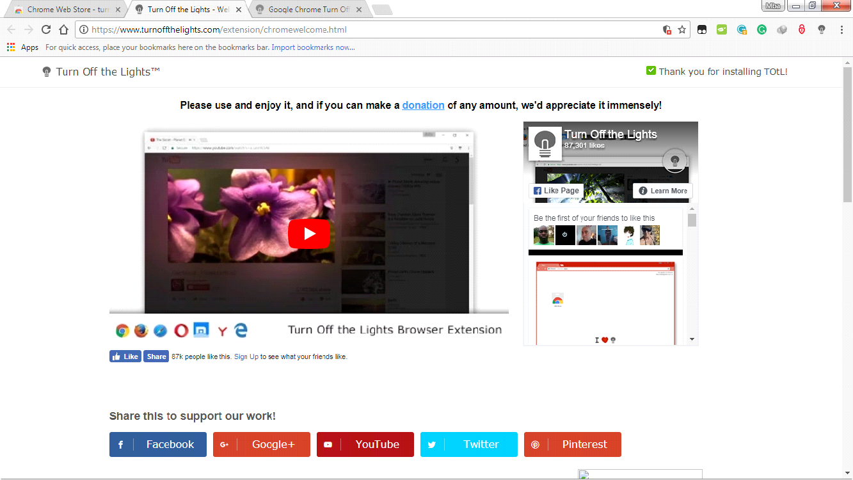Click the Turn Off the Lights lamp toolbar icon
The height and width of the screenshot is (480, 853).
pos(822,29)
